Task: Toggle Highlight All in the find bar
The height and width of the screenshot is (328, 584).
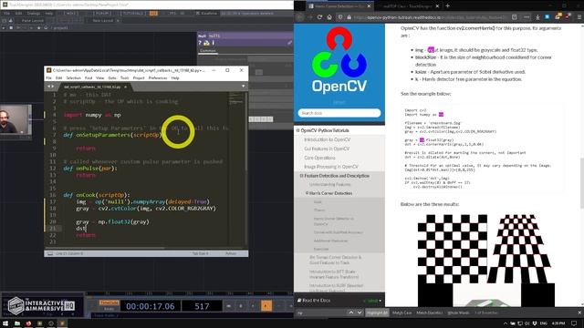Action: click(377, 313)
